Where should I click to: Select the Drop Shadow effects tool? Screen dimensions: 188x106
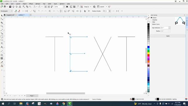2,55
